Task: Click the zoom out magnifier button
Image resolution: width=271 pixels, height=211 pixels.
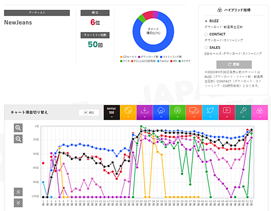Action: 18,139
